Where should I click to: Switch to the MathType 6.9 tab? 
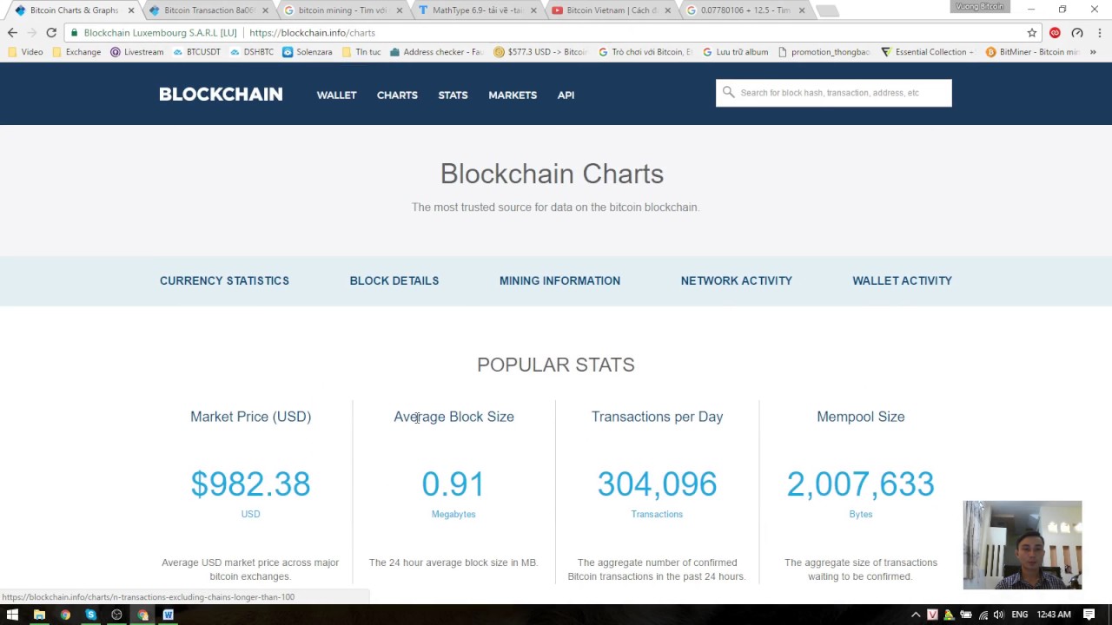click(x=477, y=10)
